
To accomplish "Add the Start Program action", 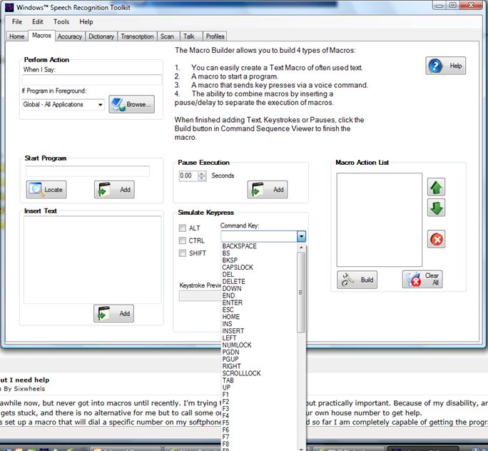I will [x=114, y=189].
